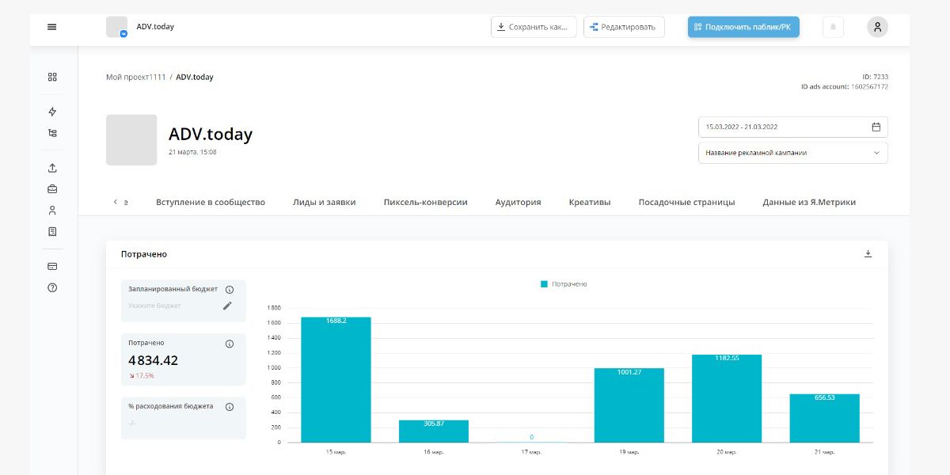Screen dimensions: 950x475
Task: Click the Укажите бюджет field
Action: tap(155, 306)
